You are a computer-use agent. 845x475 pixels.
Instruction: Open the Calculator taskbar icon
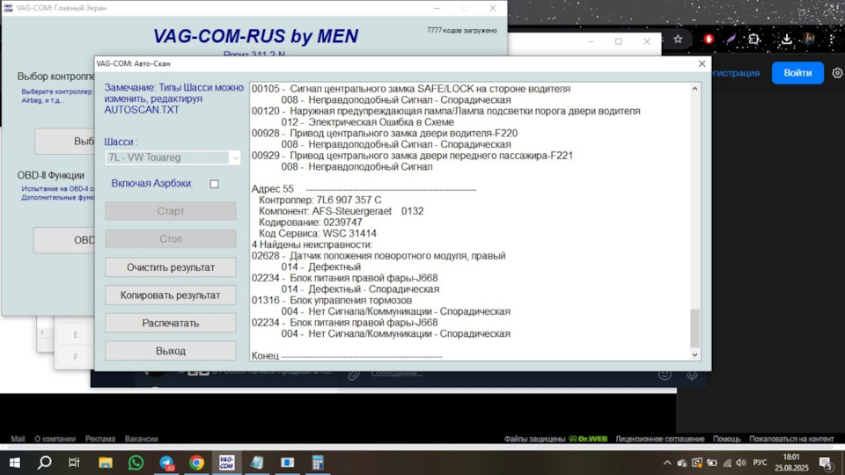point(318,463)
